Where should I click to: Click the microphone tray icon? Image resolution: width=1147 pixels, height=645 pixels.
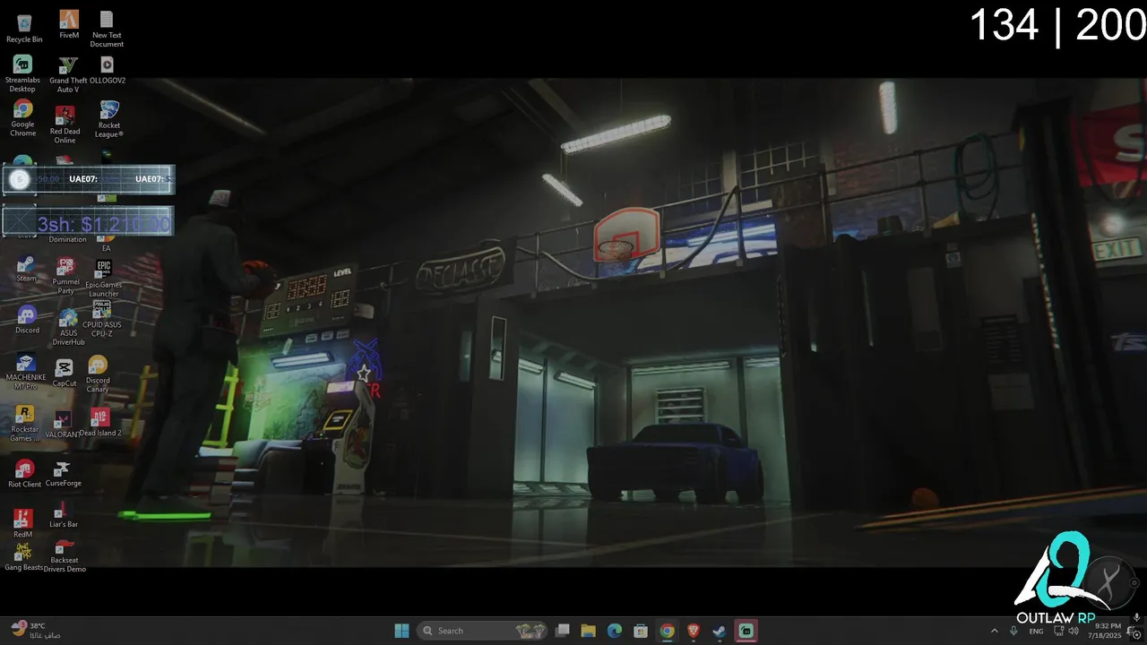[1014, 631]
